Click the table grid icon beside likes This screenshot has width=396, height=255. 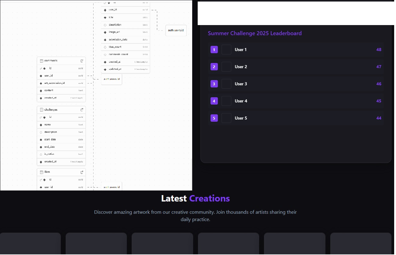tap(42, 172)
